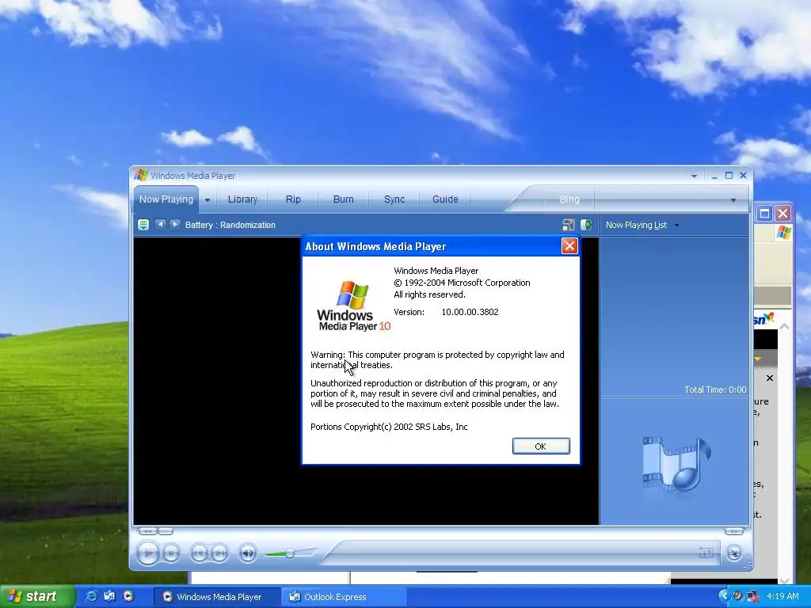Open the Media Player title bar menu arrow

694,177
